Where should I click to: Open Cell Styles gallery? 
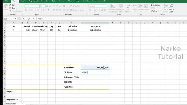point(128,8)
